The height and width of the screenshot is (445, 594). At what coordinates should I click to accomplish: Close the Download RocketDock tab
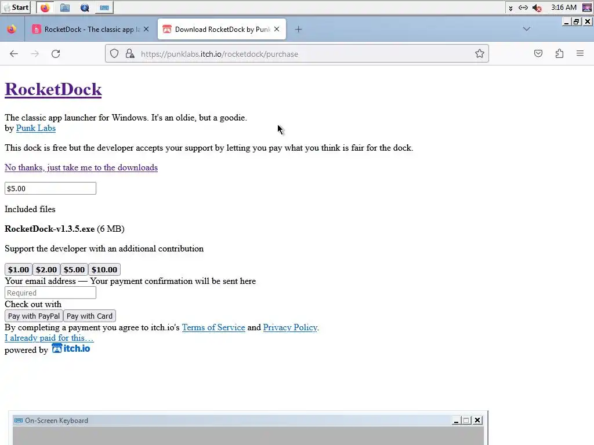[277, 29]
